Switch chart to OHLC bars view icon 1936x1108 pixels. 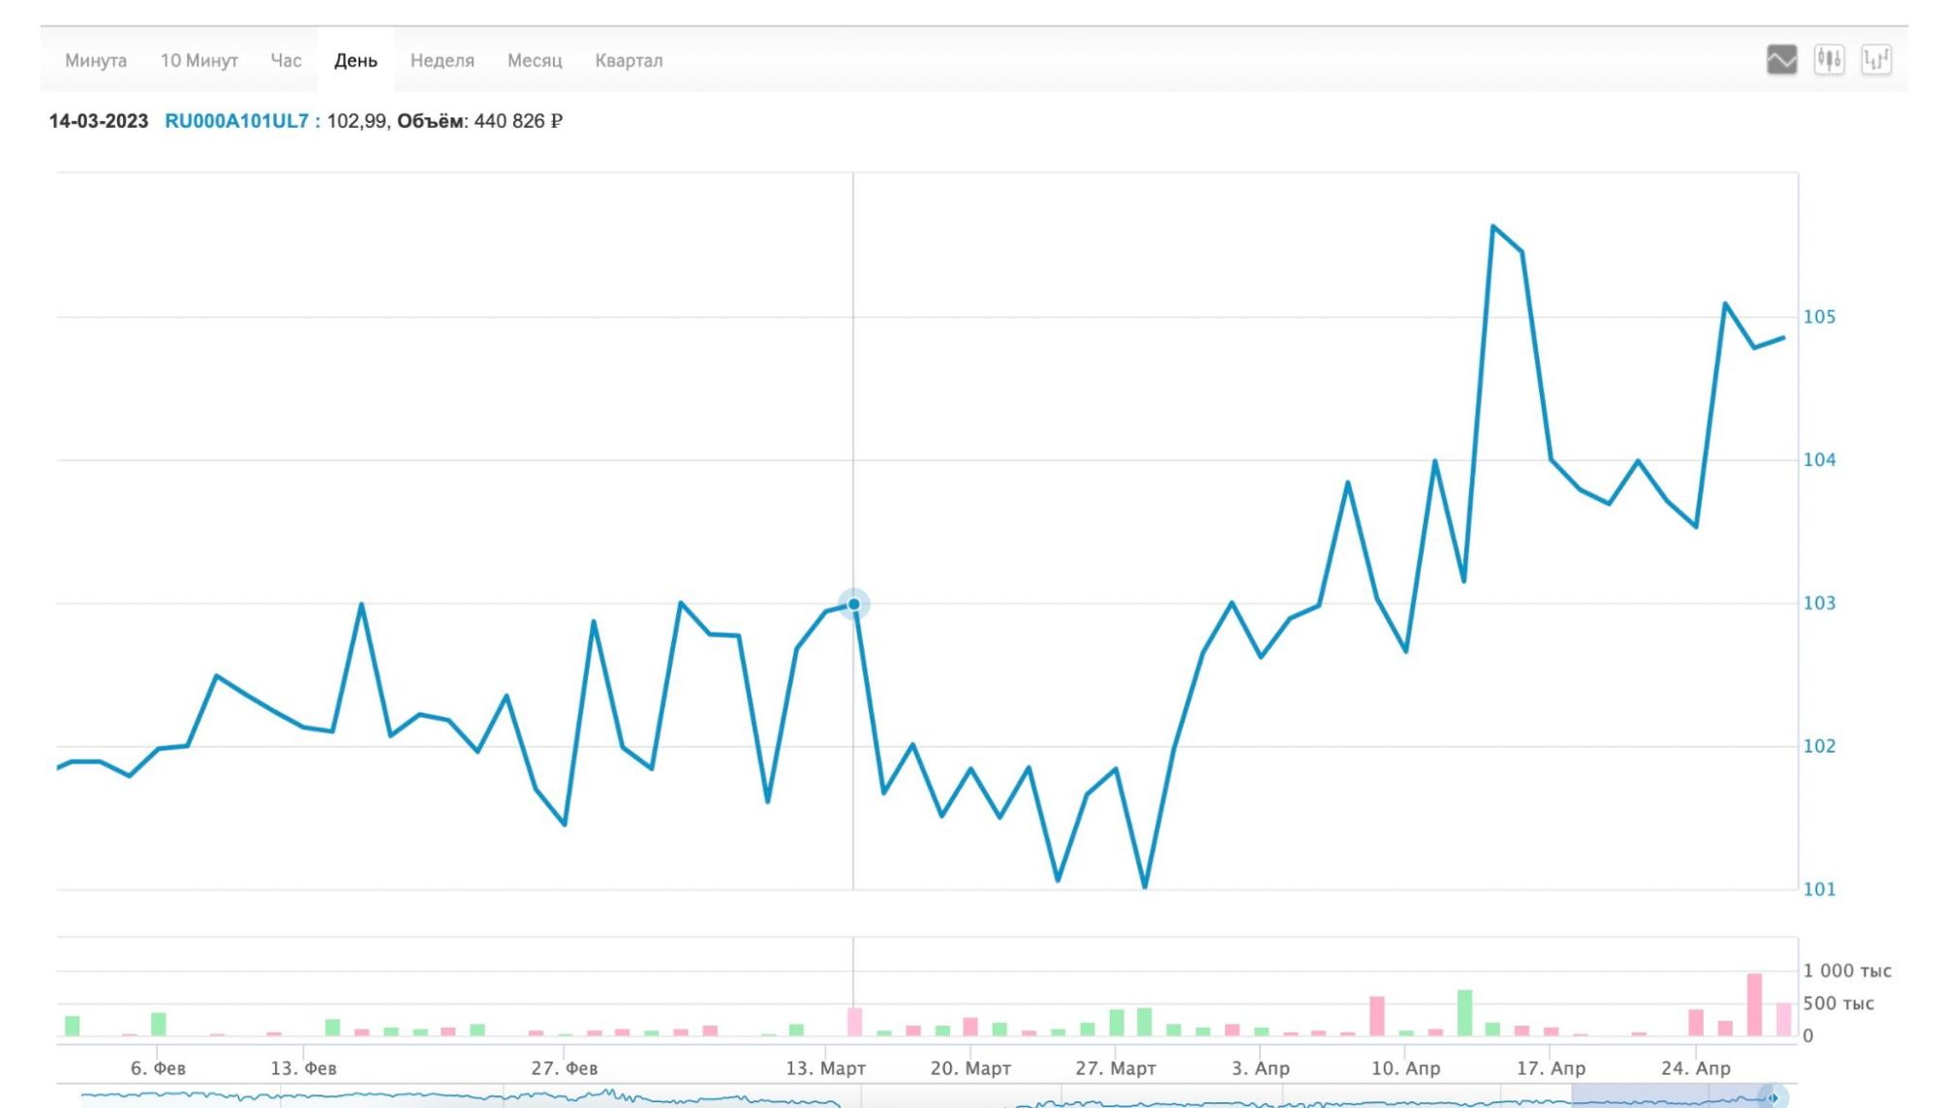click(1876, 60)
